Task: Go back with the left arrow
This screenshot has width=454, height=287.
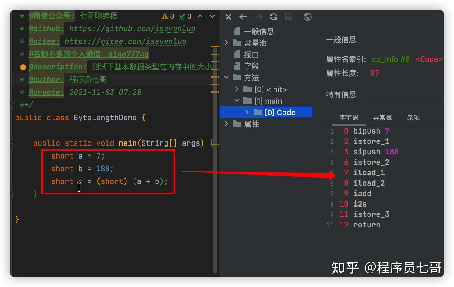Action: tap(243, 17)
